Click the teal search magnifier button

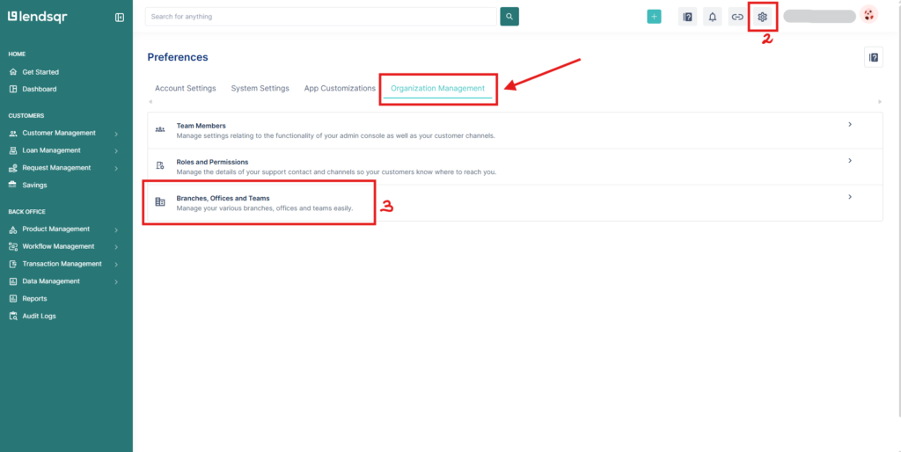(509, 17)
